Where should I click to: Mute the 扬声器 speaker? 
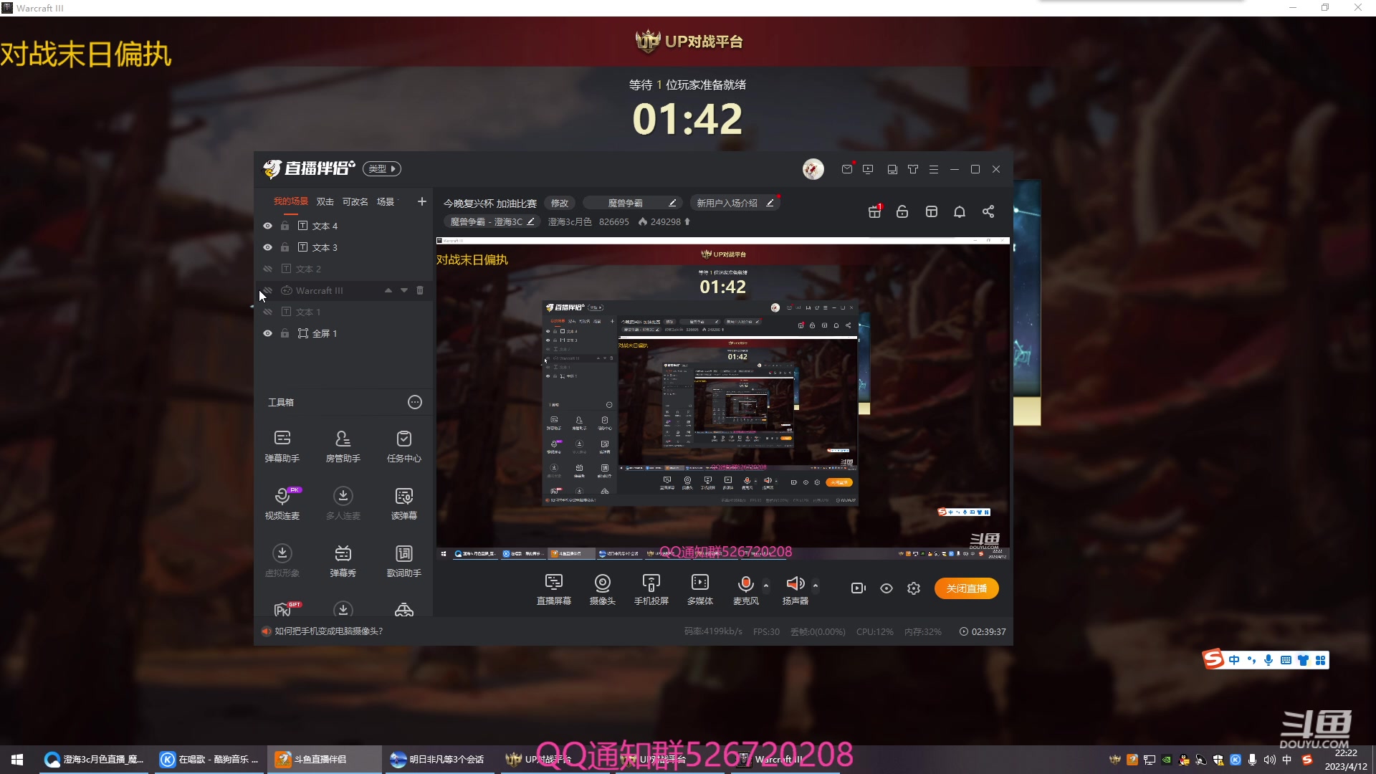[795, 584]
